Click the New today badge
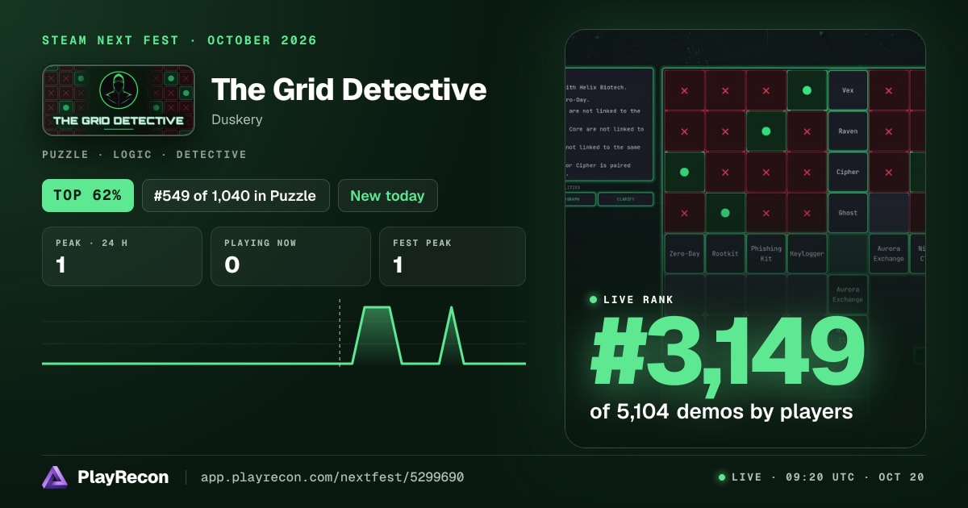This screenshot has width=968, height=508. click(x=387, y=195)
